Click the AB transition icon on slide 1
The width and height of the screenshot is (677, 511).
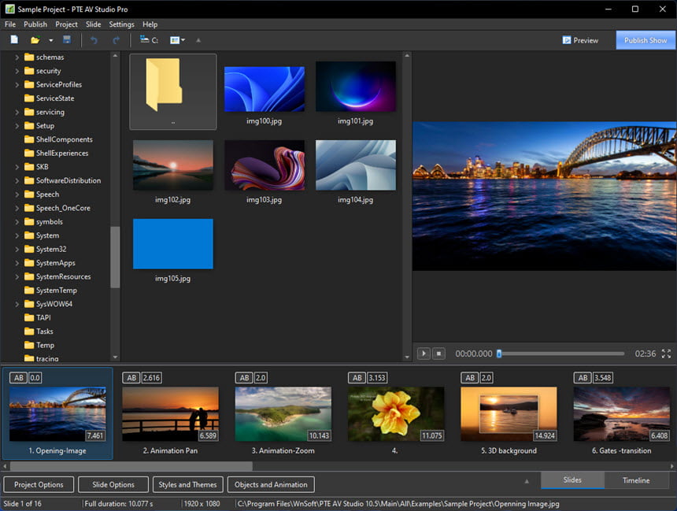click(x=19, y=378)
